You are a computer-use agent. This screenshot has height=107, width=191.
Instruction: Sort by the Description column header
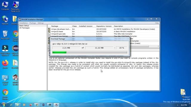(x=118, y=26)
